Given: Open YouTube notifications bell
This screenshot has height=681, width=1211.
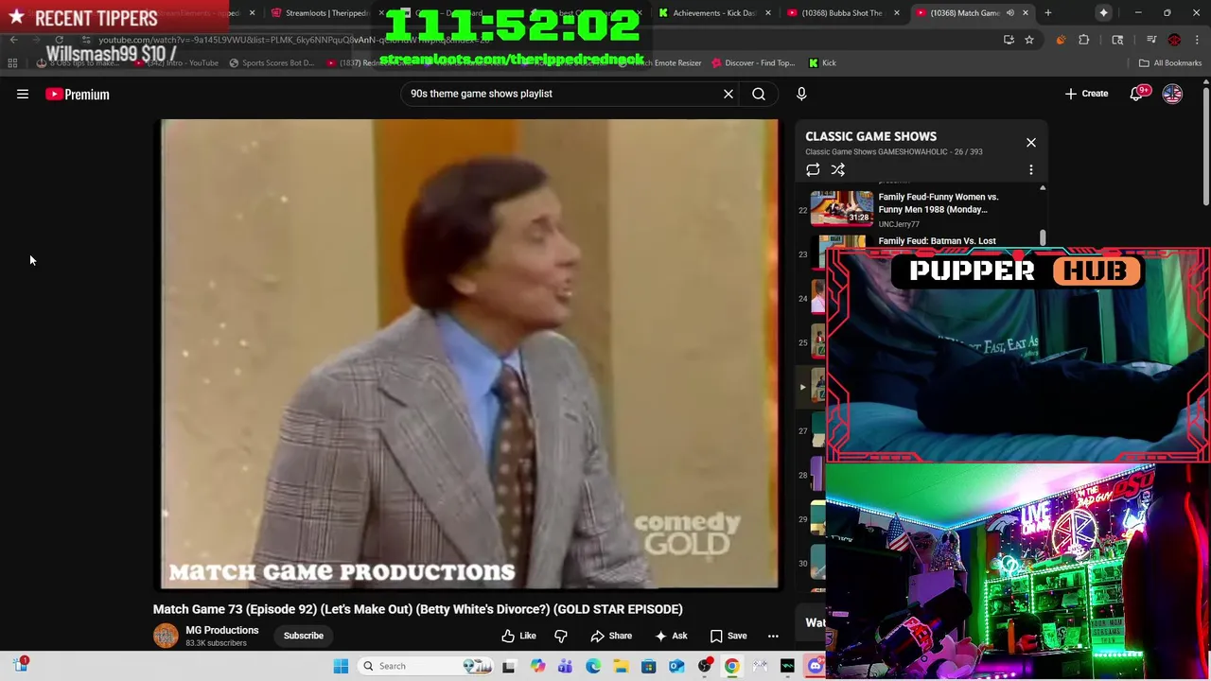Looking at the screenshot, I should click(1138, 93).
